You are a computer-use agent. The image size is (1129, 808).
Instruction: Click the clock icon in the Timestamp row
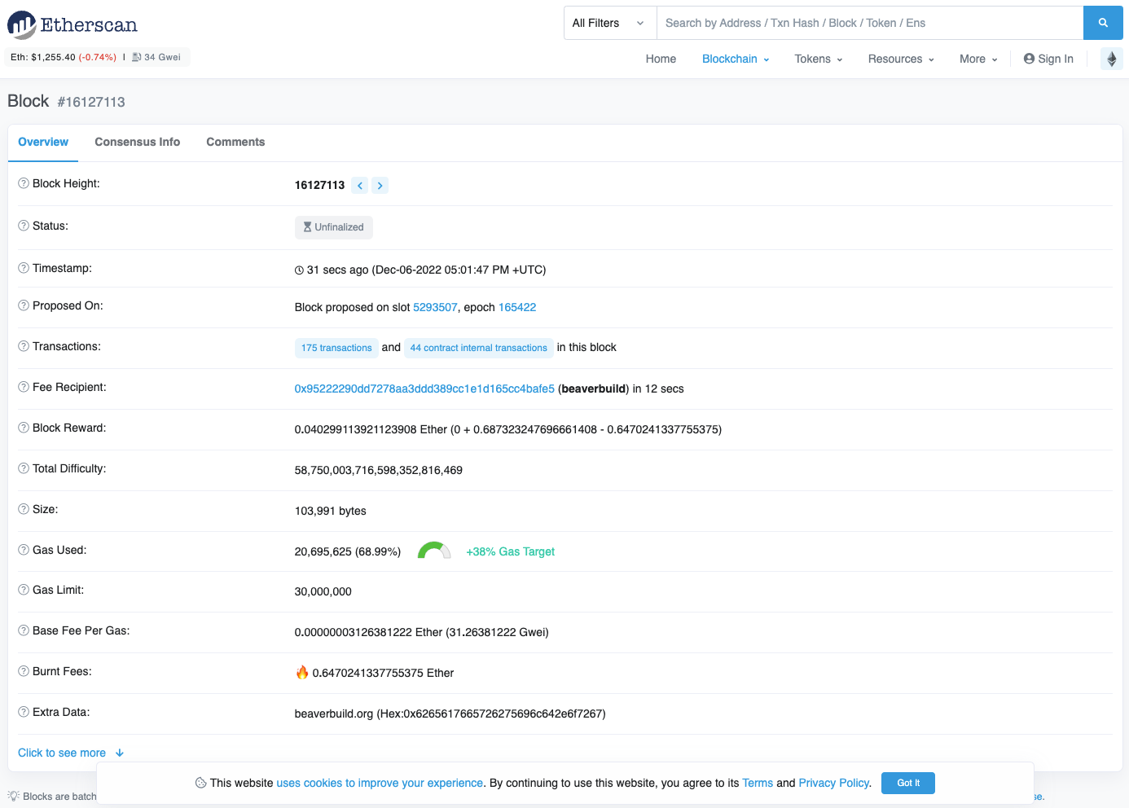tap(301, 269)
